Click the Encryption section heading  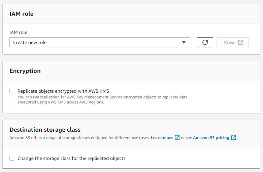point(25,71)
